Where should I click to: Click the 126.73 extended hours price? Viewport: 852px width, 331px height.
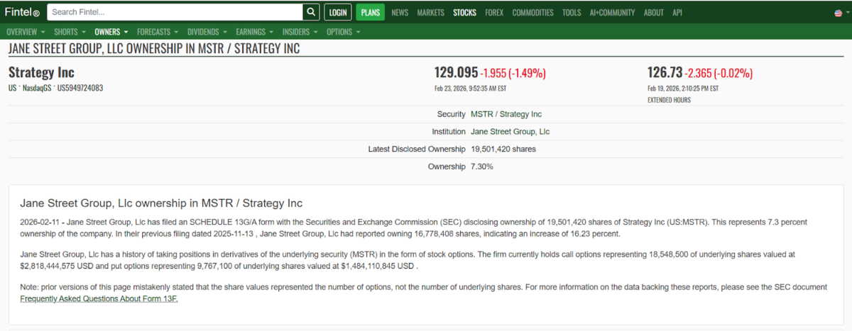point(665,72)
